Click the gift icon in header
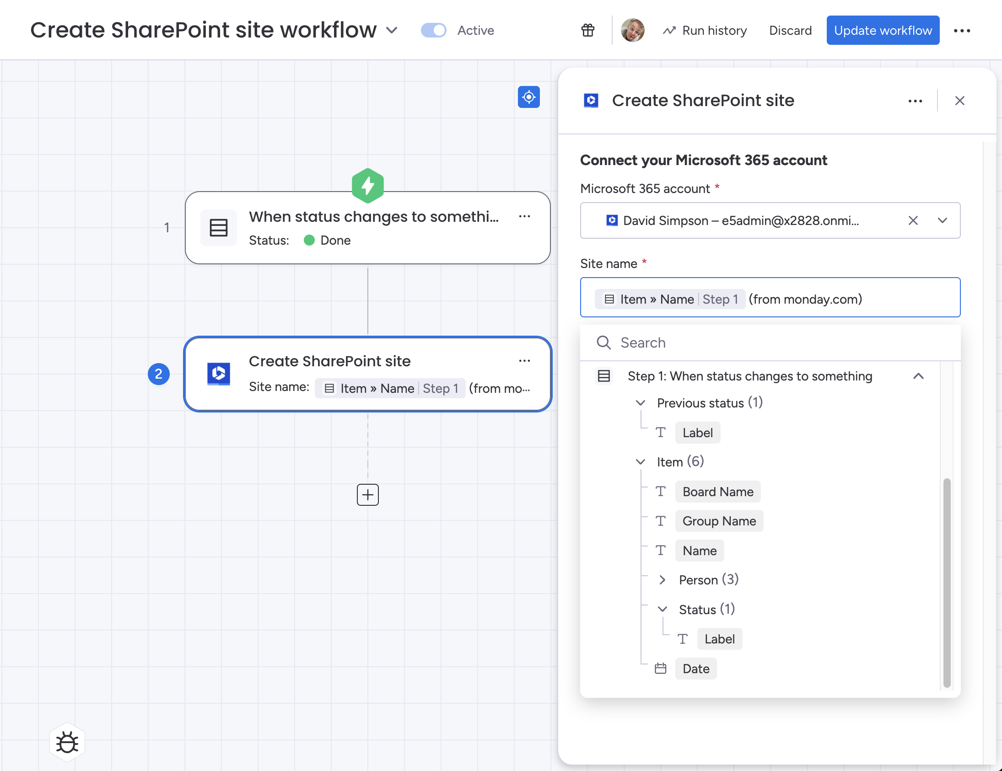Viewport: 1002px width, 771px height. [588, 30]
